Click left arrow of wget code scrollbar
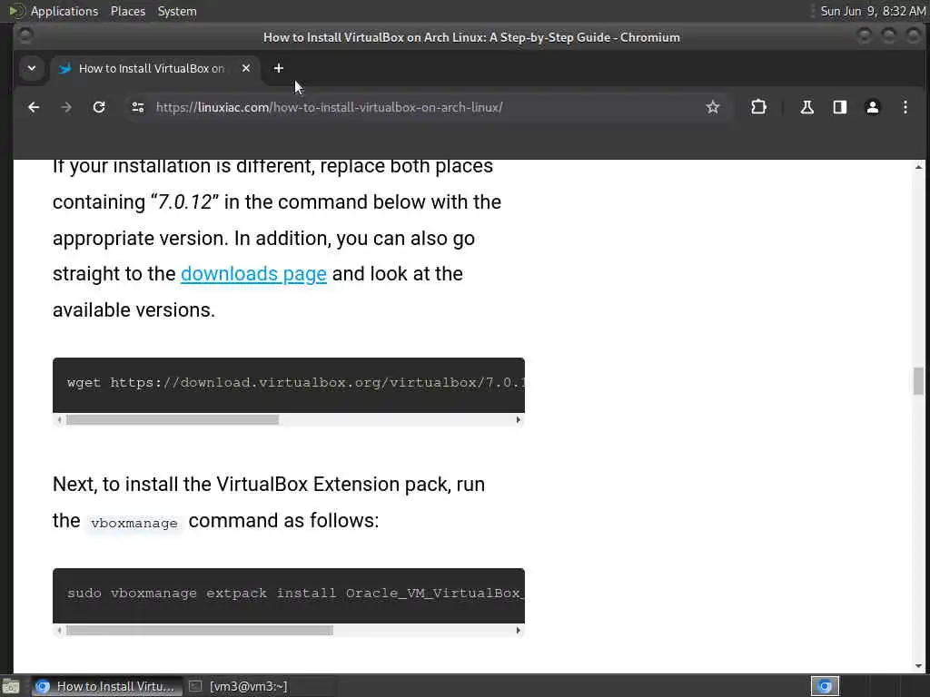Screen dimensions: 930x697 (x=59, y=419)
